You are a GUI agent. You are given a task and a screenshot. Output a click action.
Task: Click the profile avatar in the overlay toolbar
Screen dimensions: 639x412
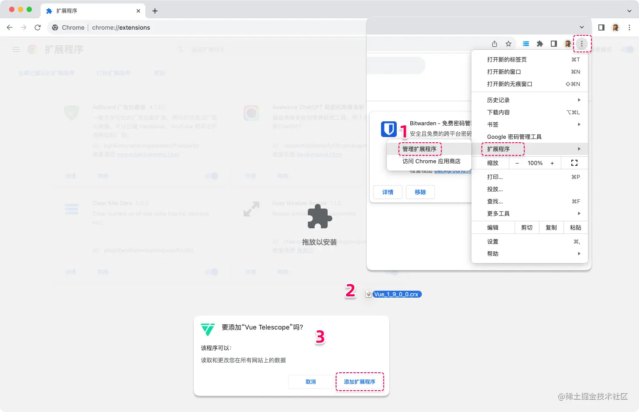(567, 44)
